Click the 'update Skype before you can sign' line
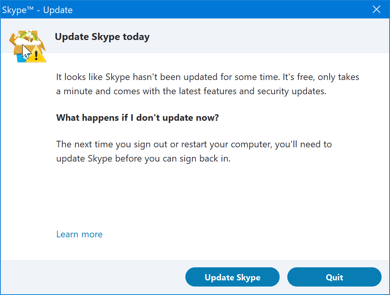This screenshot has height=295, width=390. [x=143, y=158]
